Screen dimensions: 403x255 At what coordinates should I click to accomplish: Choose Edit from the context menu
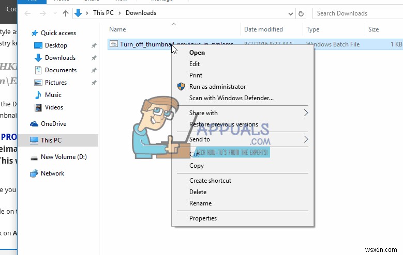pyautogui.click(x=195, y=64)
